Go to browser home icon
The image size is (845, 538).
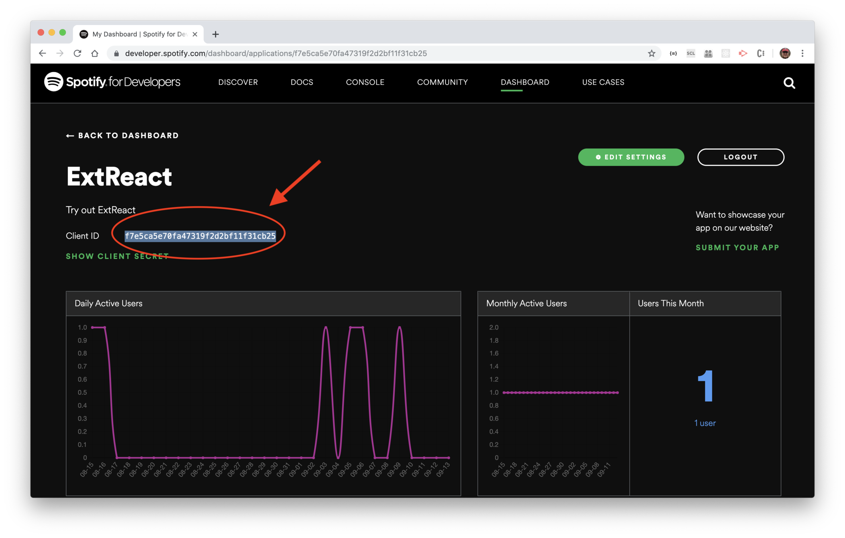(x=95, y=53)
